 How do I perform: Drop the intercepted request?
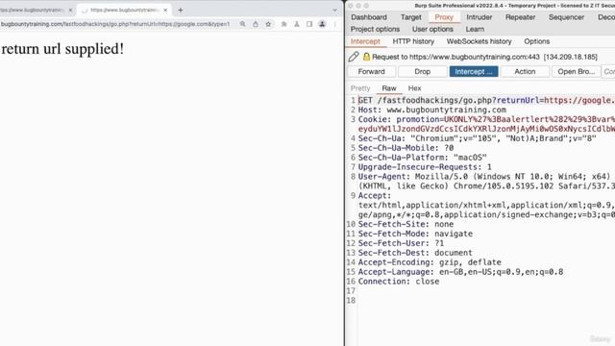pos(423,71)
